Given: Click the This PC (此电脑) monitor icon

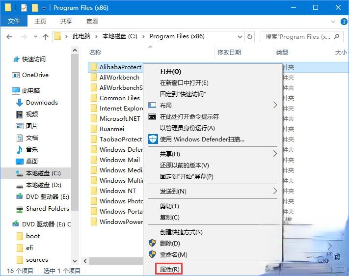Looking at the screenshot, I should (x=16, y=91).
